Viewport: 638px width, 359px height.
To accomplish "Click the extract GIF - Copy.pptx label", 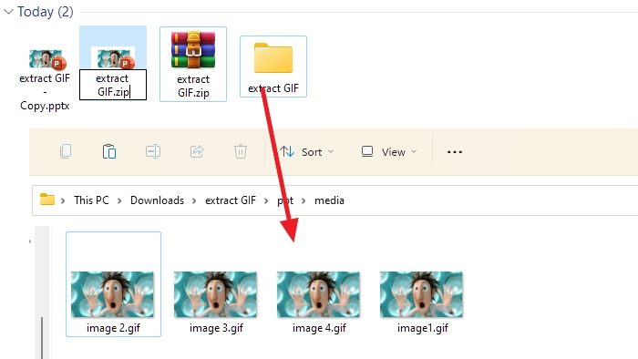I will click(45, 92).
